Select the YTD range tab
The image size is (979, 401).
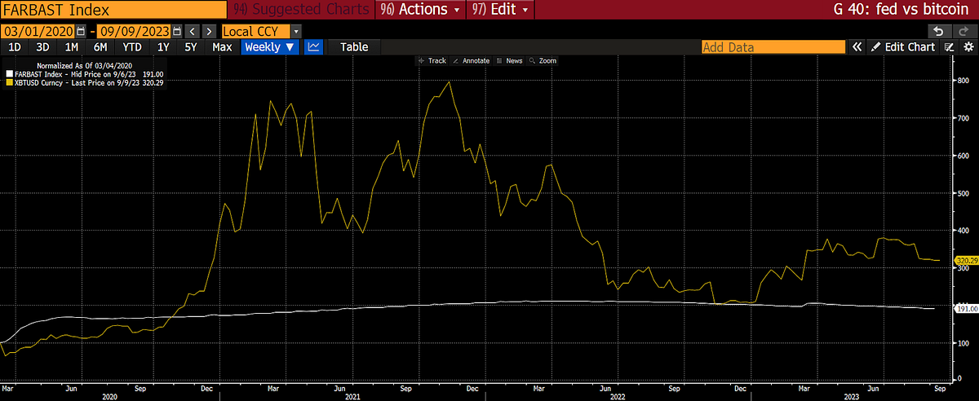[x=133, y=47]
